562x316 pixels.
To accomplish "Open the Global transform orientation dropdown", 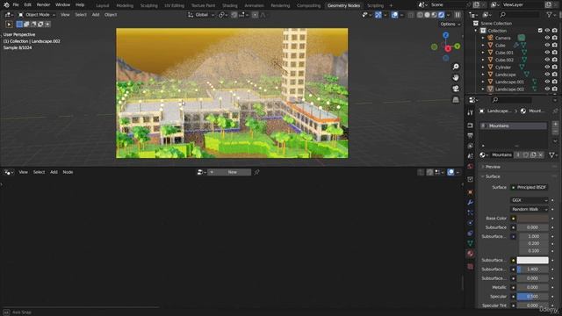I will pos(201,15).
